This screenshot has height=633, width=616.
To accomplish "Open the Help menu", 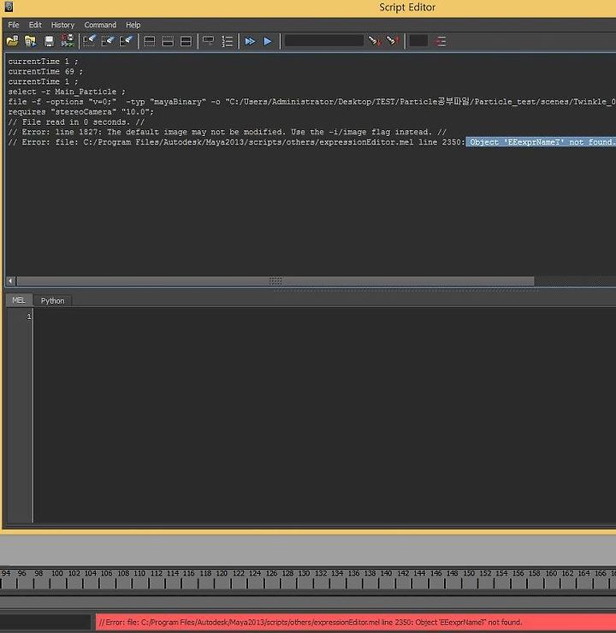I will click(133, 25).
